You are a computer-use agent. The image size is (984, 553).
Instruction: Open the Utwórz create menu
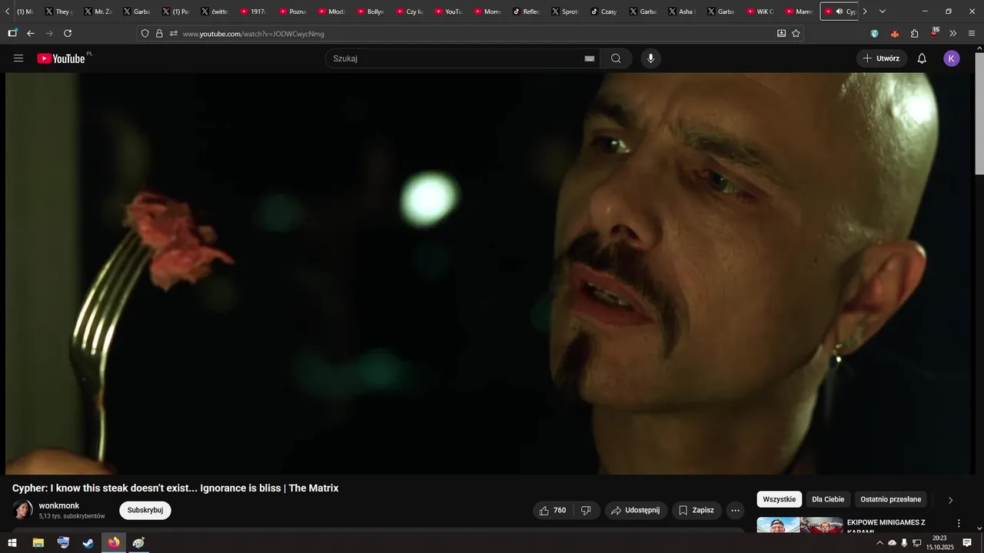882,58
